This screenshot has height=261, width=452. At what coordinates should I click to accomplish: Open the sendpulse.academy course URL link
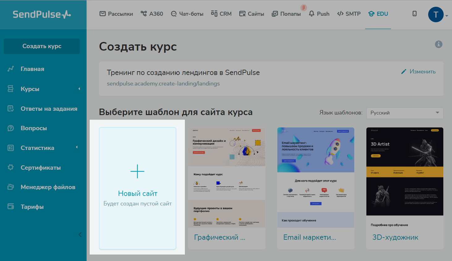click(163, 84)
